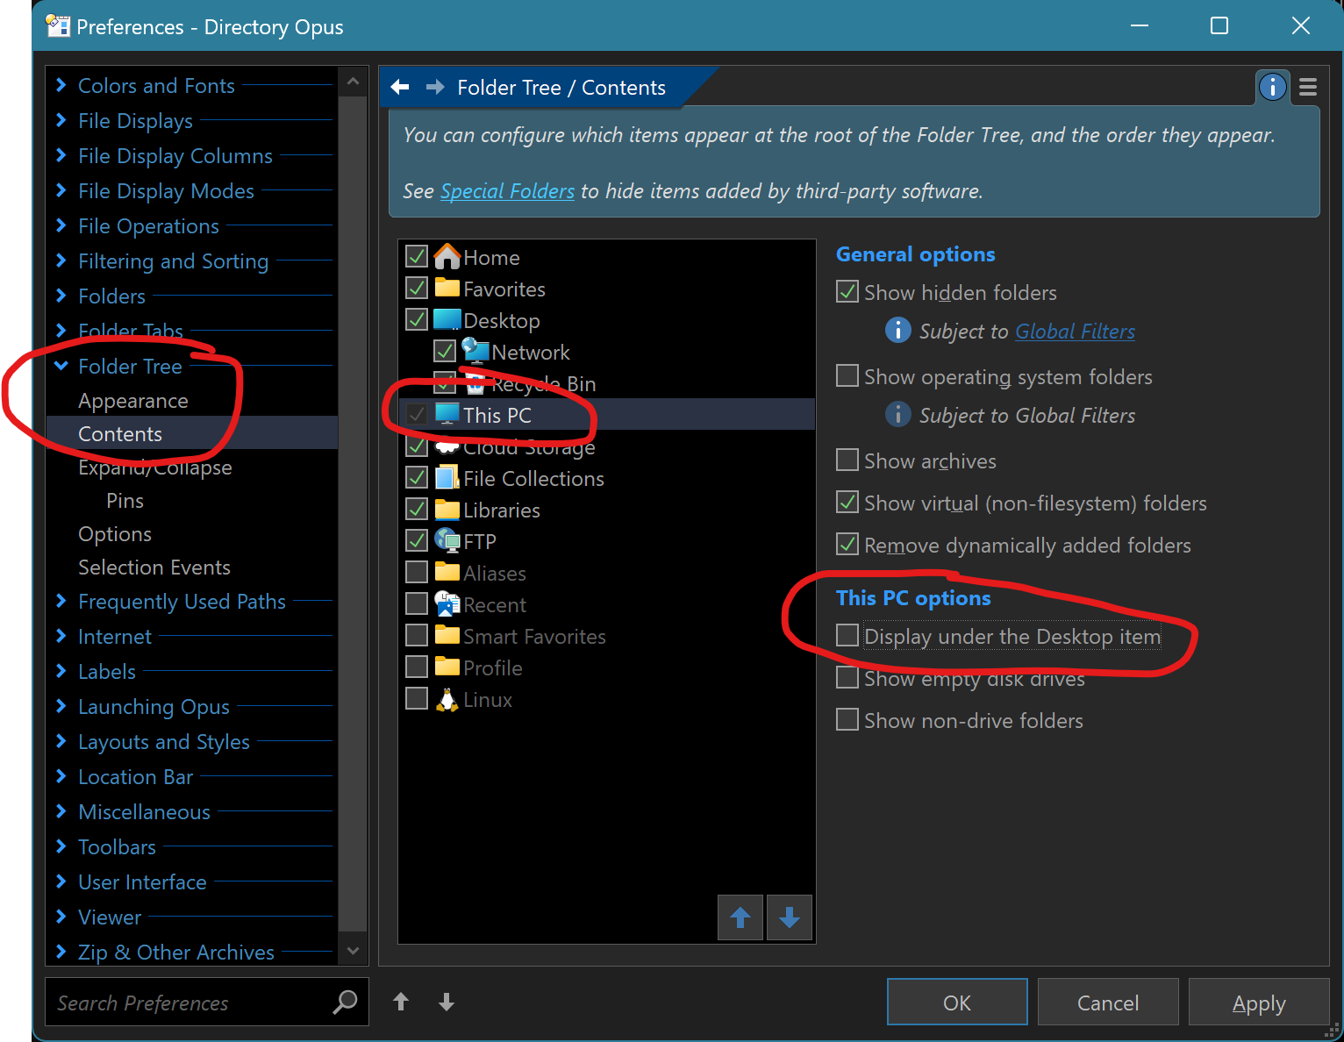The height and width of the screenshot is (1042, 1344).
Task: Click the Smart Favorites folder icon
Action: click(447, 635)
